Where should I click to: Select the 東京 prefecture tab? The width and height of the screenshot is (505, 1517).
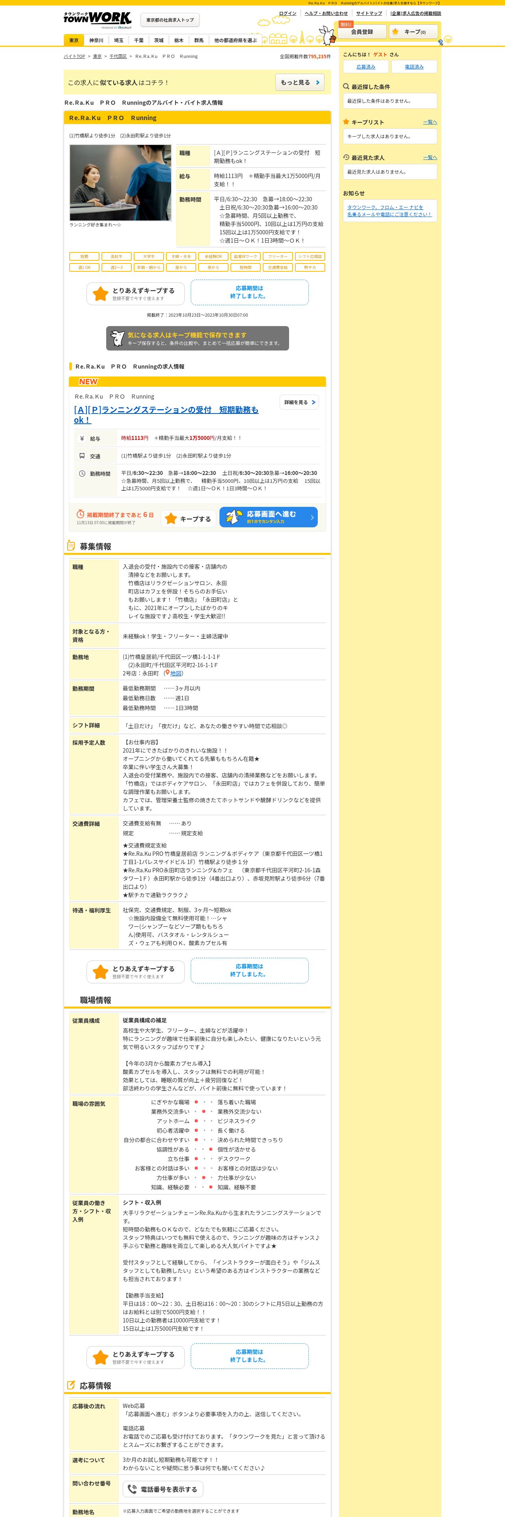click(74, 40)
